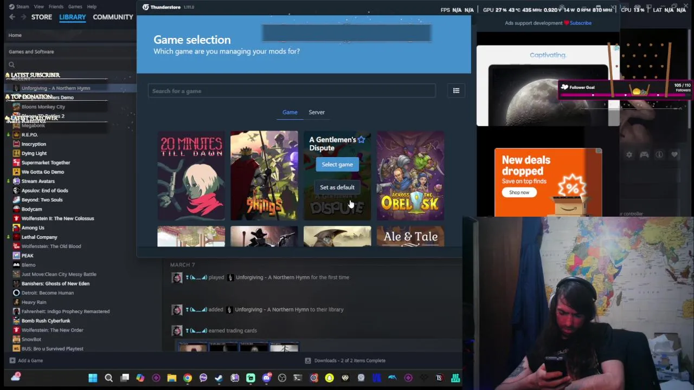Open Snapchat icon on taskbar
Image resolution: width=694 pixels, height=390 pixels.
coord(329,378)
